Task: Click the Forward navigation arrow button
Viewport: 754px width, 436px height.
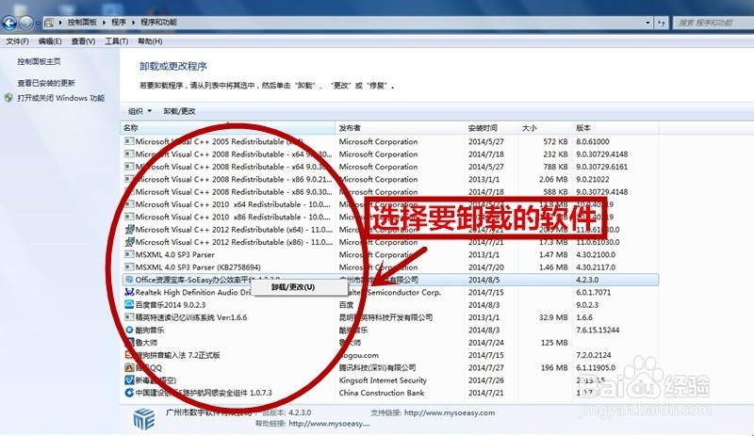Action: click(26, 23)
